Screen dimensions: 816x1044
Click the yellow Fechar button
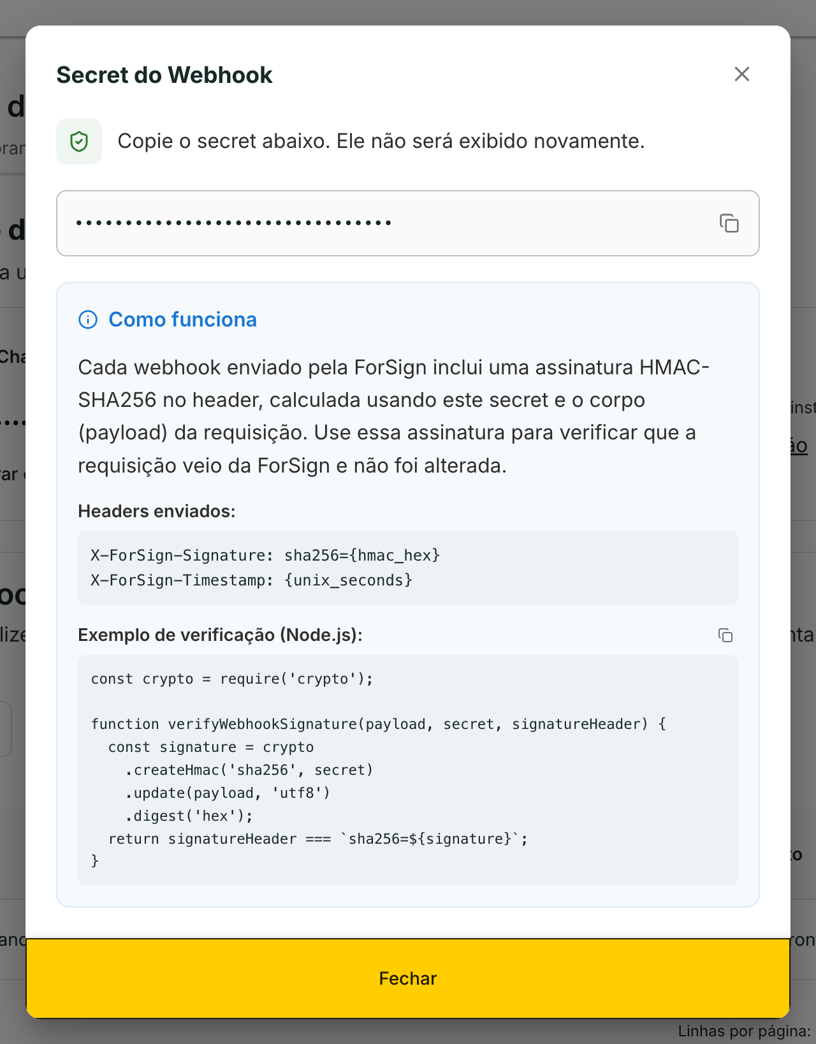[408, 978]
